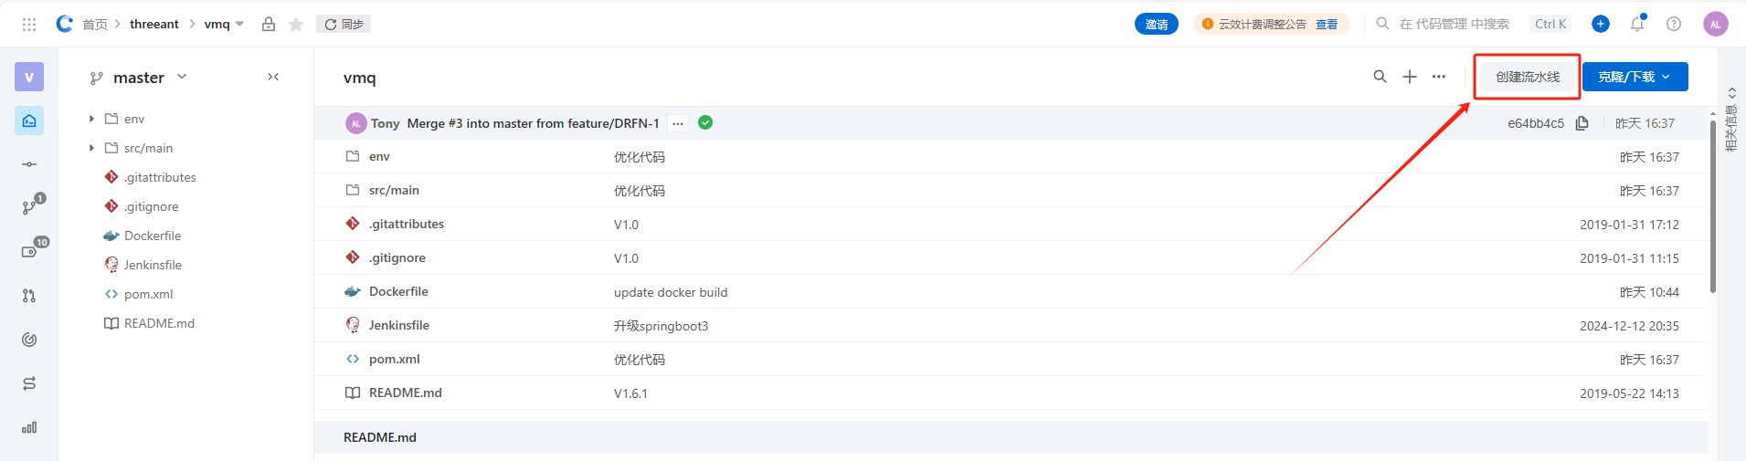Search files with the magnifier icon
1746x461 pixels.
point(1380,77)
